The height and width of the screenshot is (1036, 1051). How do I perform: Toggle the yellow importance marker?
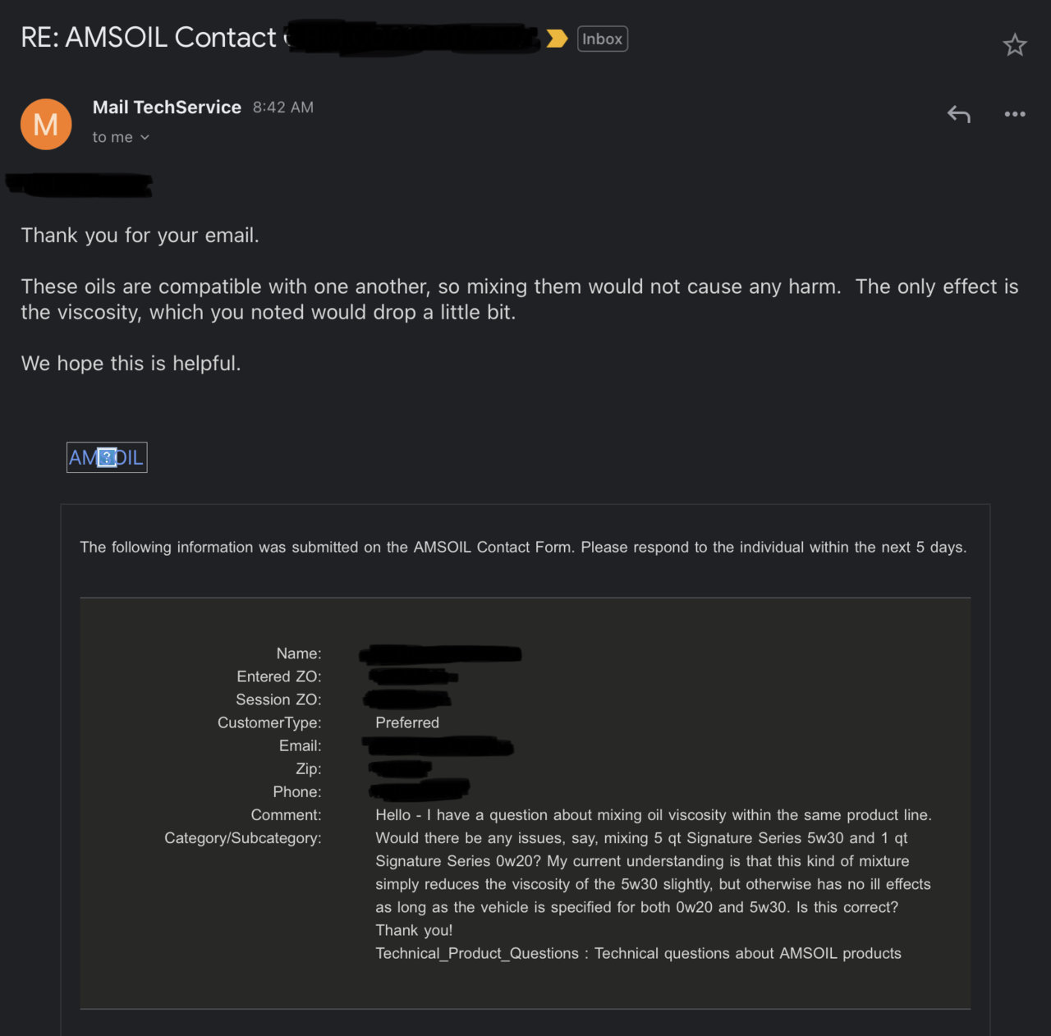[557, 39]
